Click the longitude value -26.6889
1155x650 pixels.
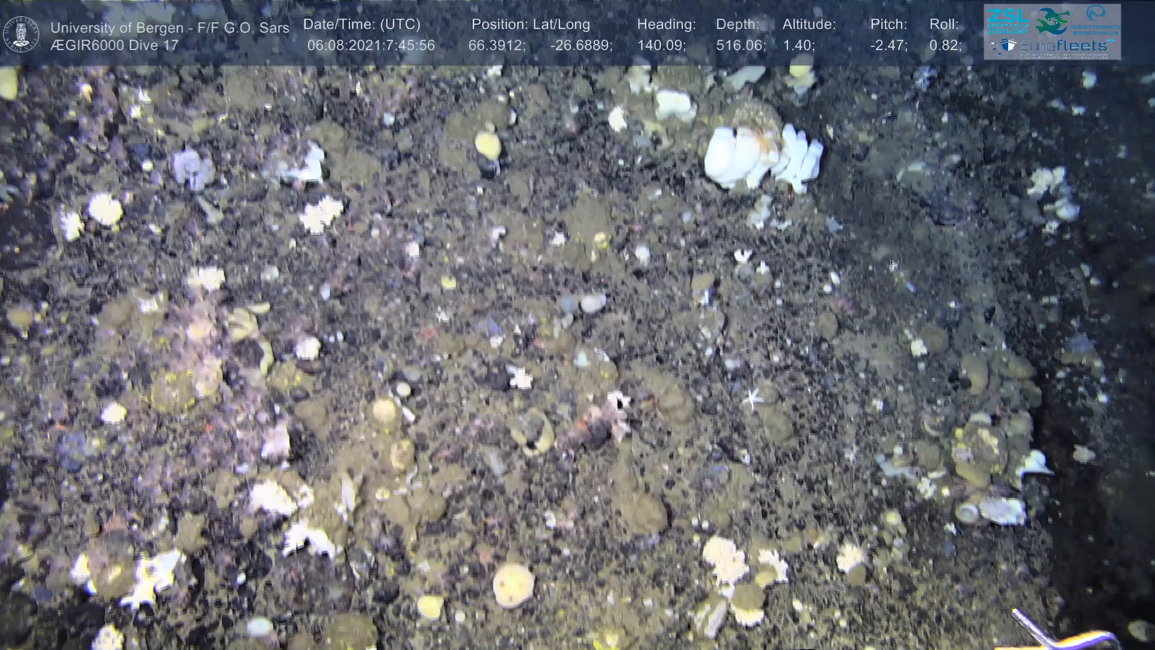point(581,46)
